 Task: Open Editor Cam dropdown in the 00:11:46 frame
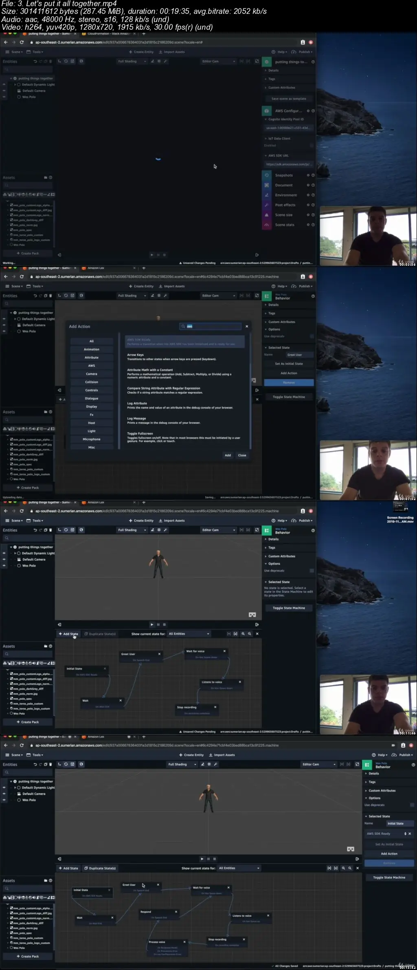pyautogui.click(x=219, y=530)
